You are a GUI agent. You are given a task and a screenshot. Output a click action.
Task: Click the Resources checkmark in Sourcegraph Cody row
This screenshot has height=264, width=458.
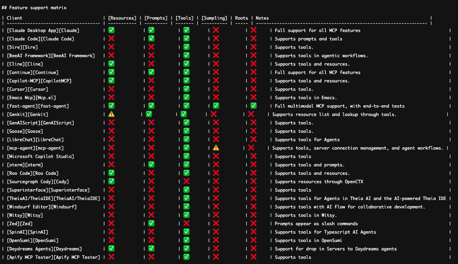point(111,182)
